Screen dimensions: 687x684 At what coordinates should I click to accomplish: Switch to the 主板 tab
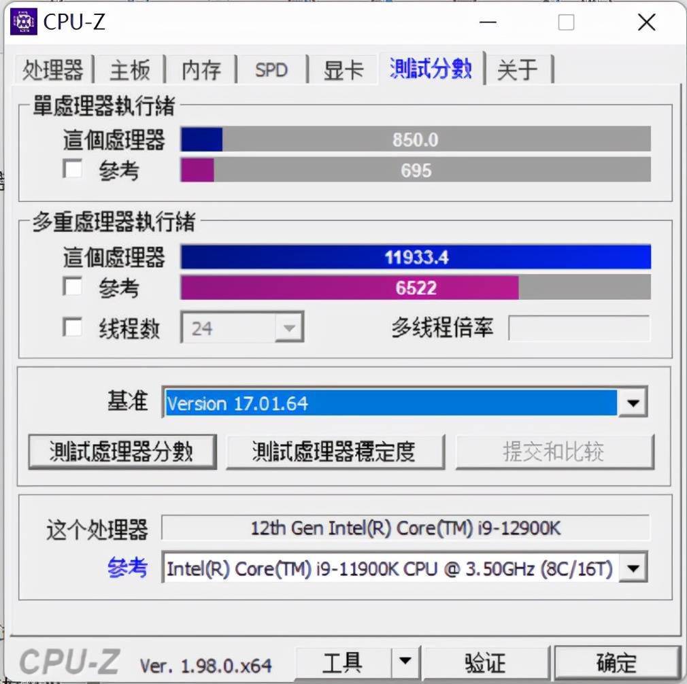point(130,69)
